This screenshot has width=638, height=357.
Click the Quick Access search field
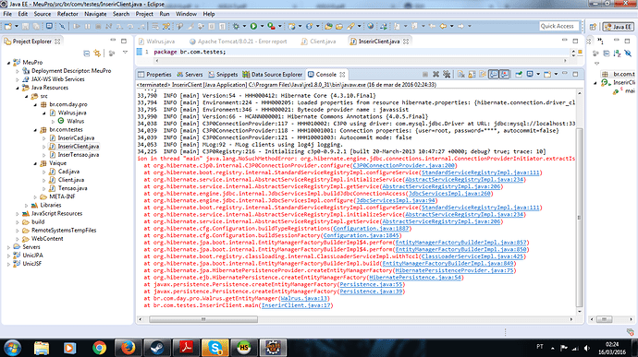point(559,26)
